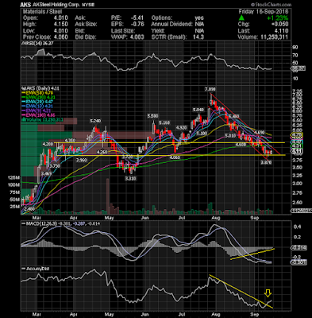Click the 5.010 price annotation
This screenshot has width=312, height=318.
click(x=230, y=136)
